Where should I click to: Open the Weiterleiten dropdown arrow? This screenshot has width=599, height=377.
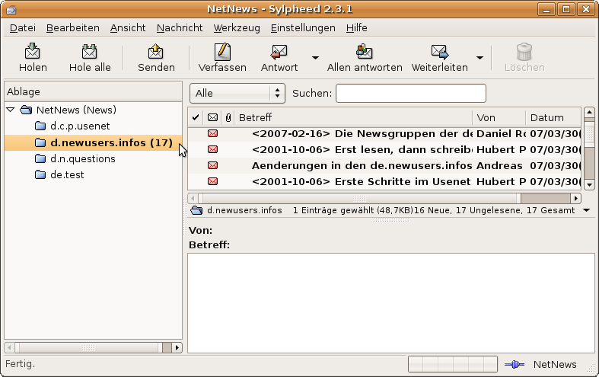pyautogui.click(x=480, y=58)
